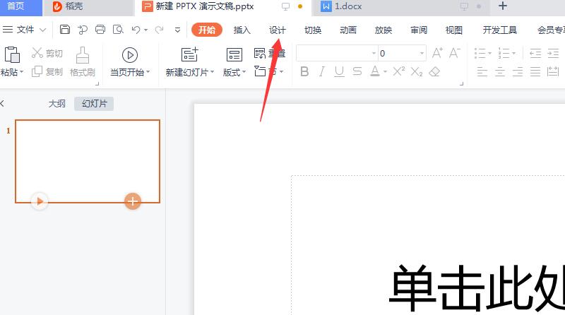Add a new slide (新建幻灯片) icon
The image size is (565, 315).
189,55
